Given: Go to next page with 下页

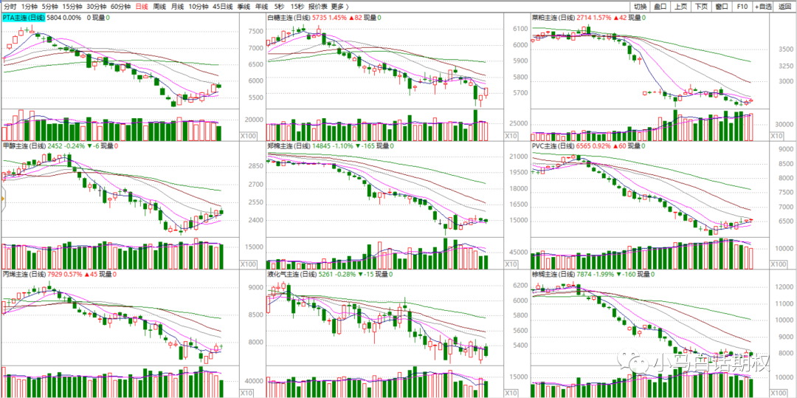Looking at the screenshot, I should 700,6.
